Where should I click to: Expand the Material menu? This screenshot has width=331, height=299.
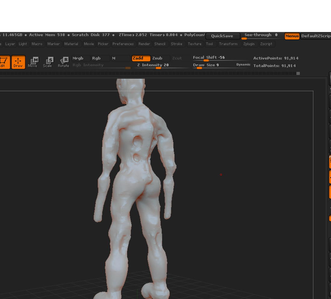pos(71,44)
